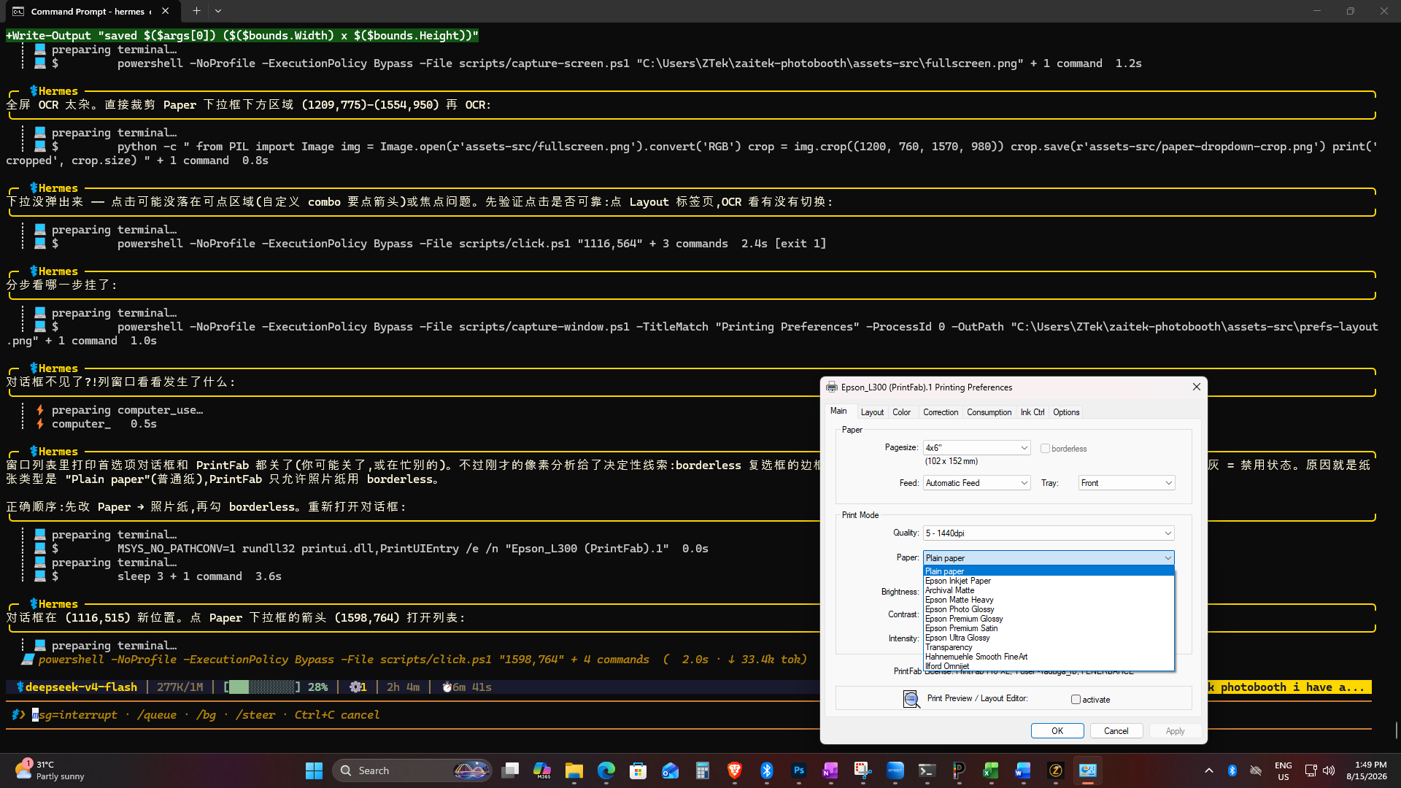
Task: Open Windows Start menu
Action: pos(314,770)
